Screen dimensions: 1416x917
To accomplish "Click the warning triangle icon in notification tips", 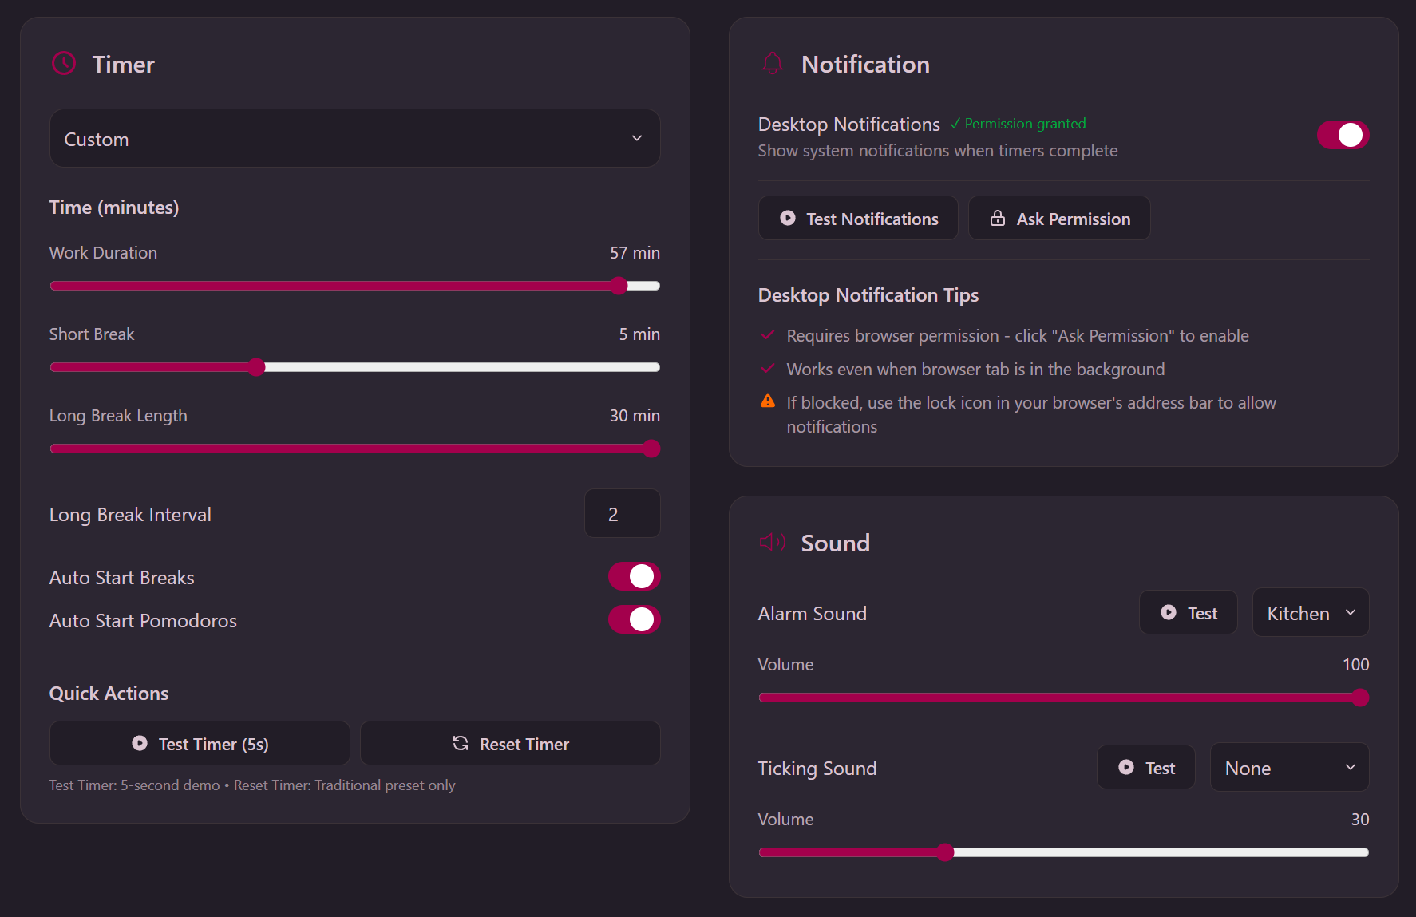I will 767,401.
